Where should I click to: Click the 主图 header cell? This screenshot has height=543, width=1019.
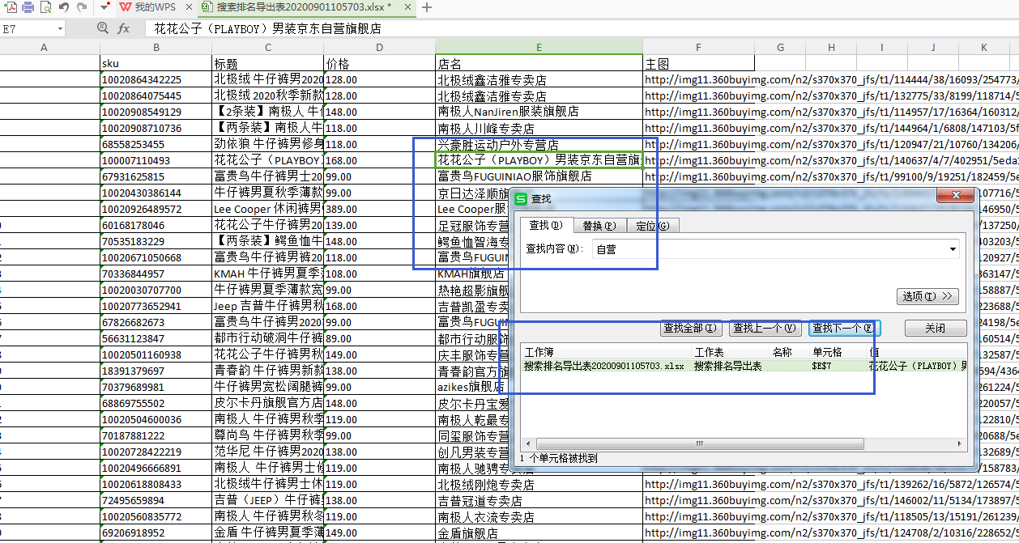click(698, 63)
